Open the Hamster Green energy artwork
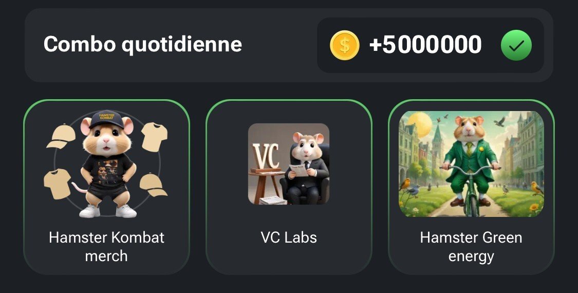 [471, 164]
